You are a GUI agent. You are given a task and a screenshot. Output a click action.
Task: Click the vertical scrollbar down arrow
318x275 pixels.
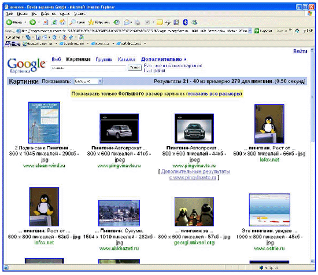coord(312,261)
